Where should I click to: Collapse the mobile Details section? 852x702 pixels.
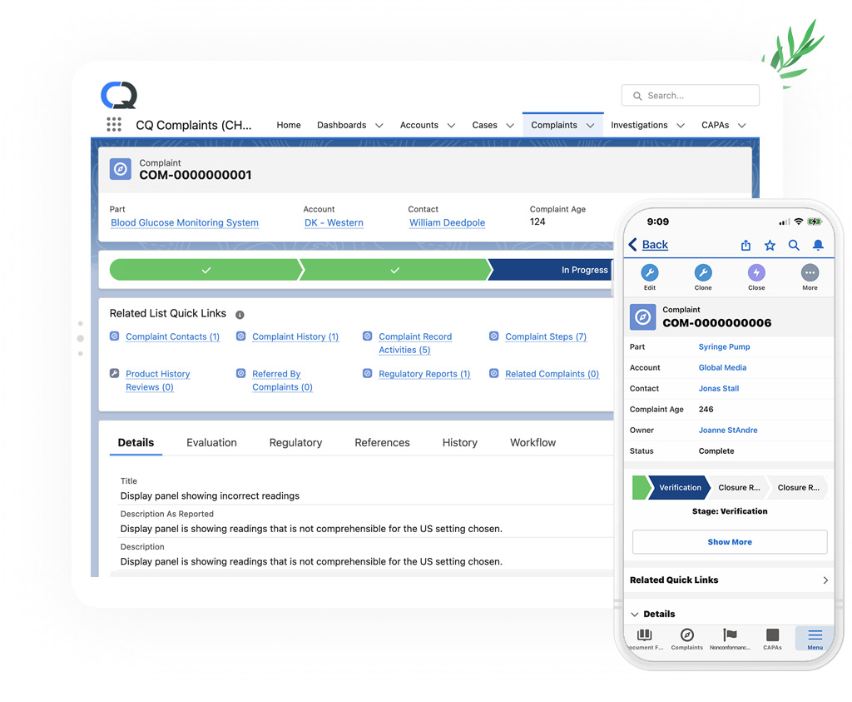(x=635, y=615)
